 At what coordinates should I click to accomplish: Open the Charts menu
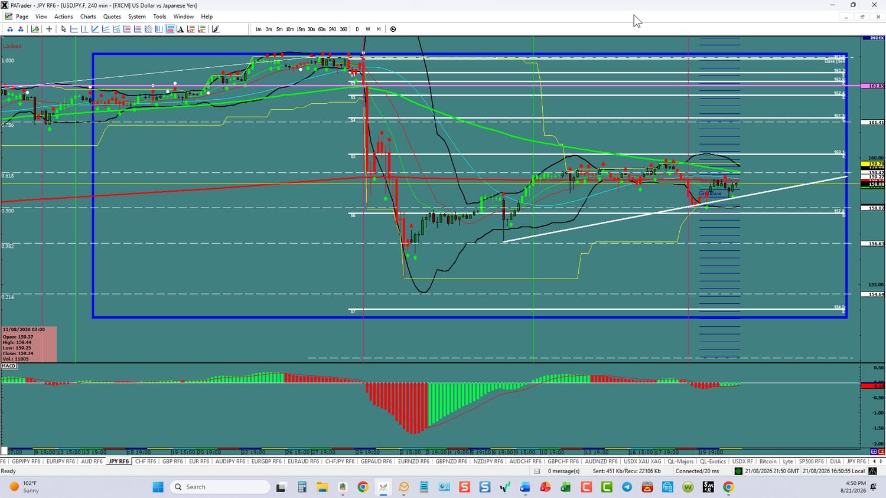pos(88,17)
